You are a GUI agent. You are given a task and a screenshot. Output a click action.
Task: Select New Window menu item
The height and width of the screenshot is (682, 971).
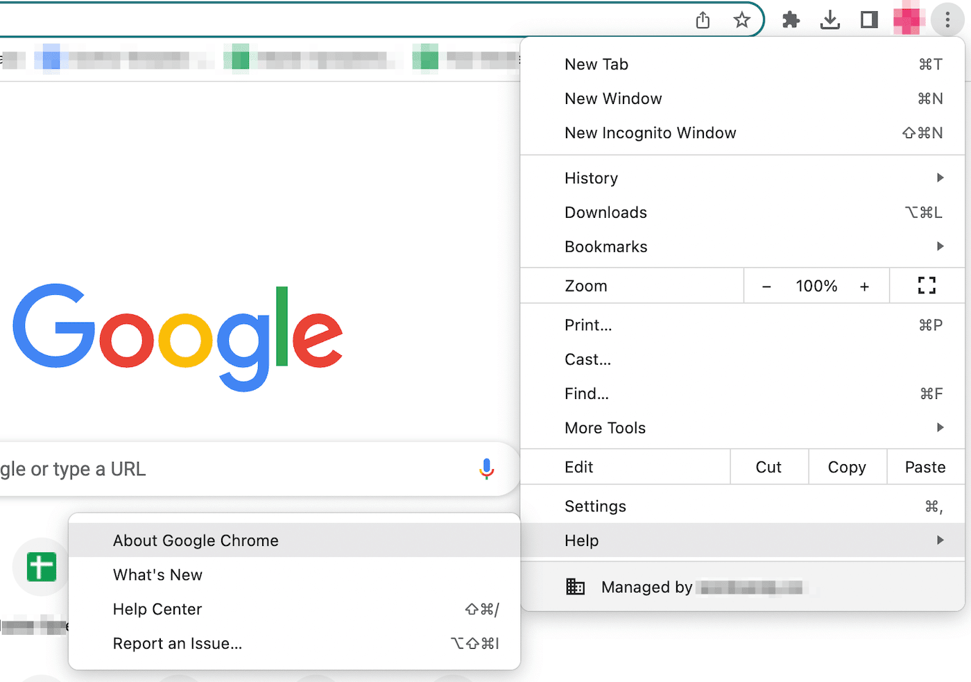pyautogui.click(x=742, y=99)
